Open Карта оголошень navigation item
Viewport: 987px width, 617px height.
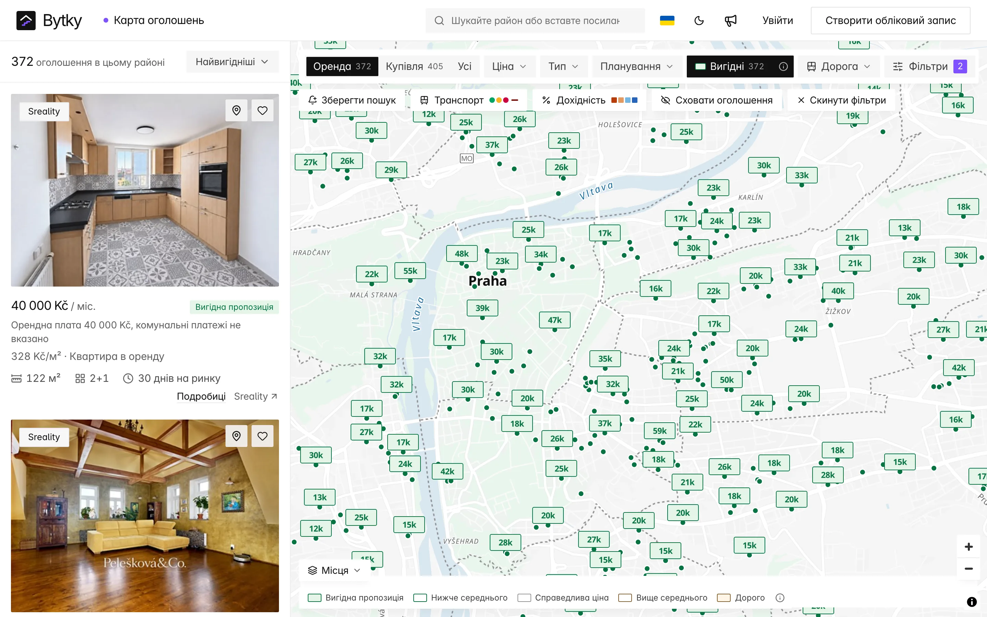[x=154, y=21]
